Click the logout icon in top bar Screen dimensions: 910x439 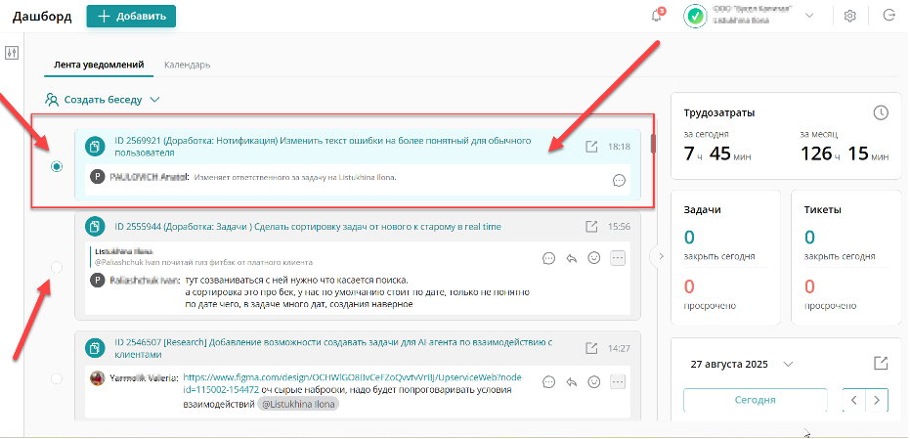888,16
